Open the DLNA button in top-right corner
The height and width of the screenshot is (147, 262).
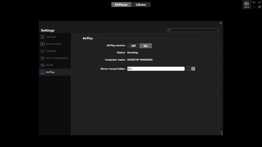[246, 4]
